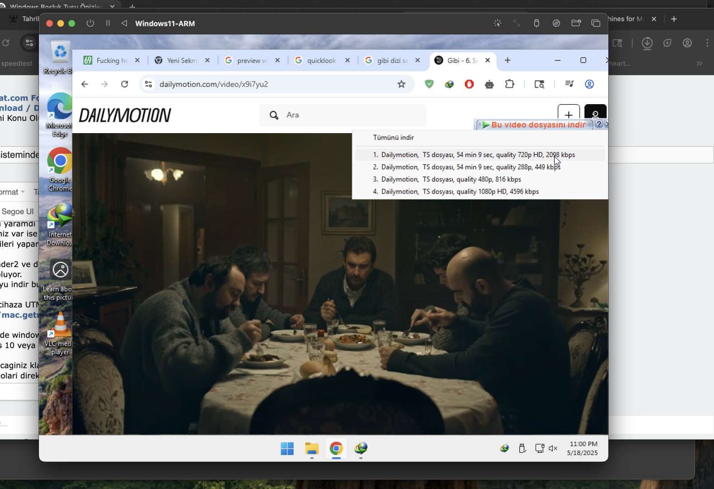Click the background browser download icon
Screen dimensions: 714x489
[x=647, y=43]
